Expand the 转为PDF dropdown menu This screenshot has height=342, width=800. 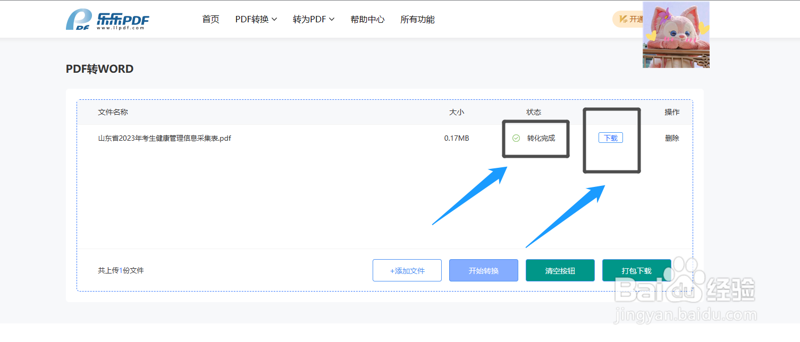(x=314, y=20)
